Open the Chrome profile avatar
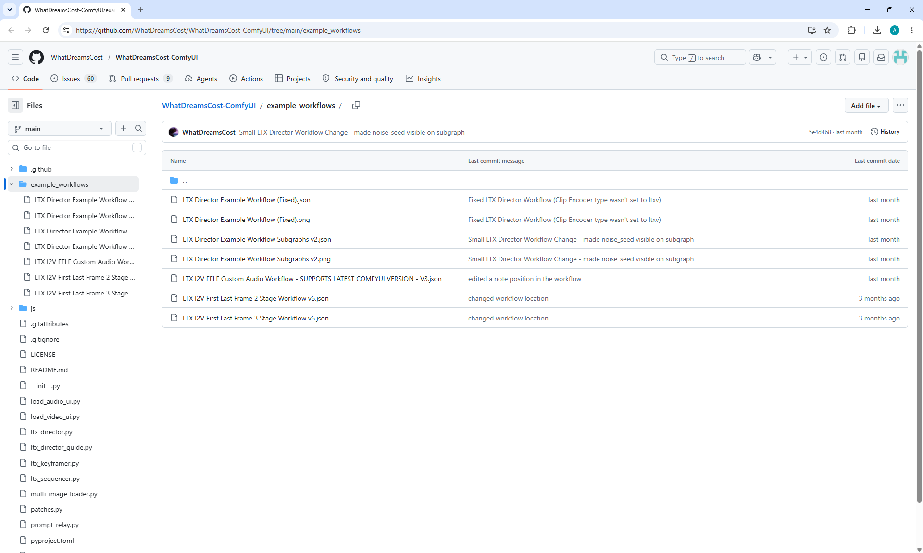 (x=895, y=30)
